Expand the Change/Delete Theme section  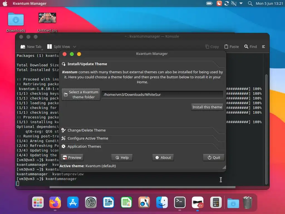(142, 130)
